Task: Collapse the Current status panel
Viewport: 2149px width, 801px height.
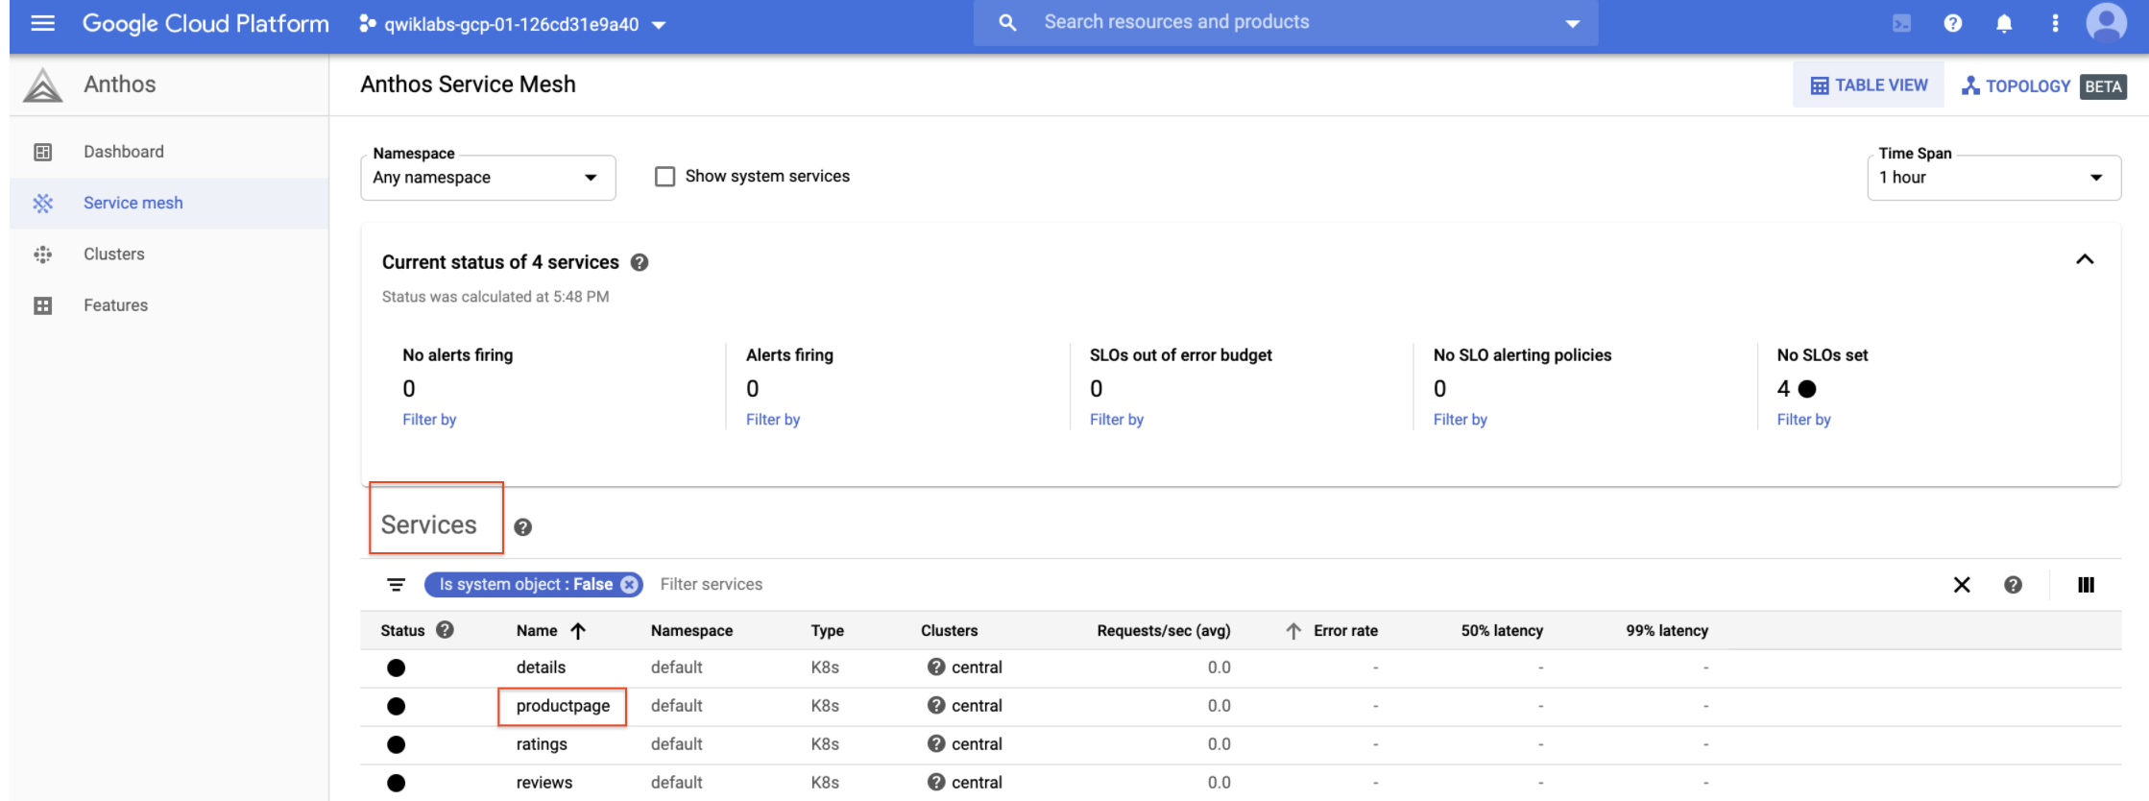Action: (x=2085, y=259)
